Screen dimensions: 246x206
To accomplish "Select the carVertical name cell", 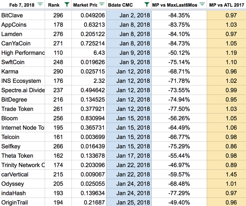I will 22,175.
